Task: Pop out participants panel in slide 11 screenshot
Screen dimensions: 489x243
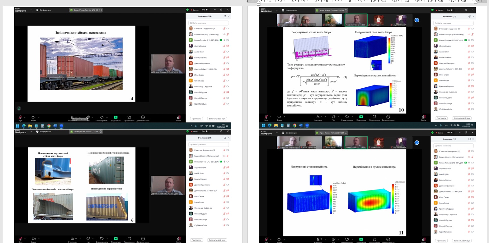Action: coord(469,139)
